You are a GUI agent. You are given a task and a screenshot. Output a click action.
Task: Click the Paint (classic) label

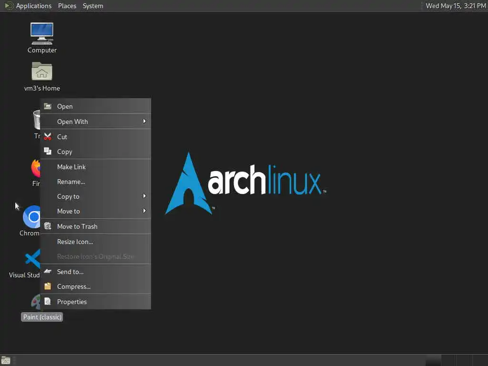point(42,317)
